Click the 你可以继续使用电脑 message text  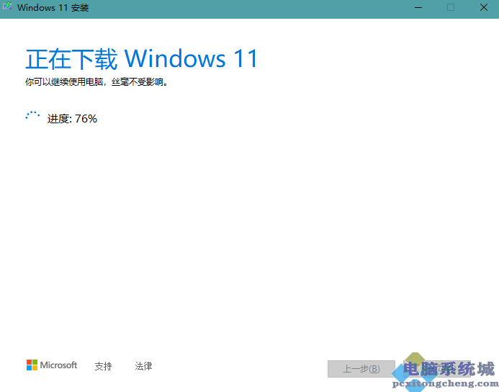96,82
